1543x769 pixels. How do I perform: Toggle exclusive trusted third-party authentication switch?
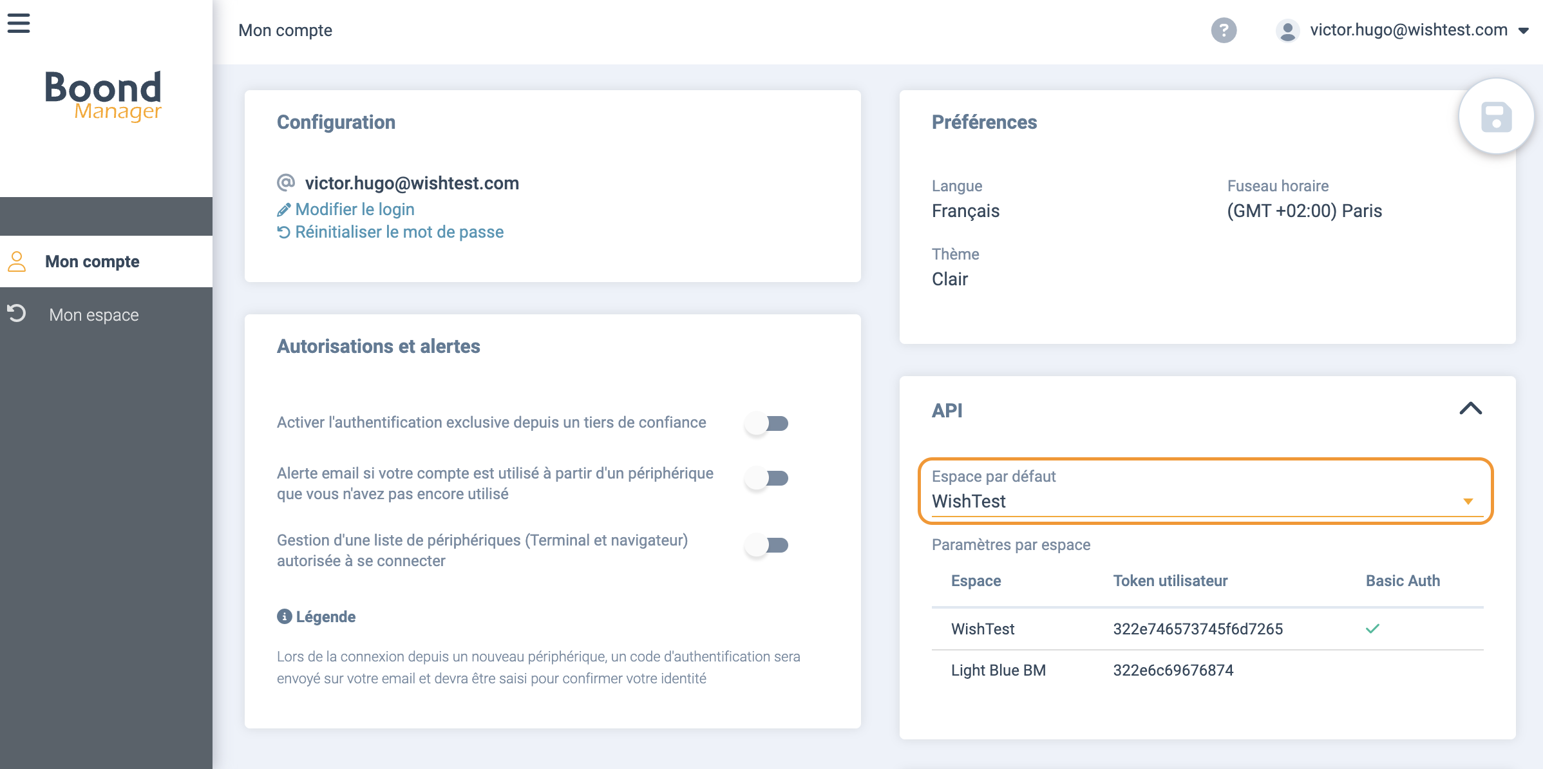point(767,423)
